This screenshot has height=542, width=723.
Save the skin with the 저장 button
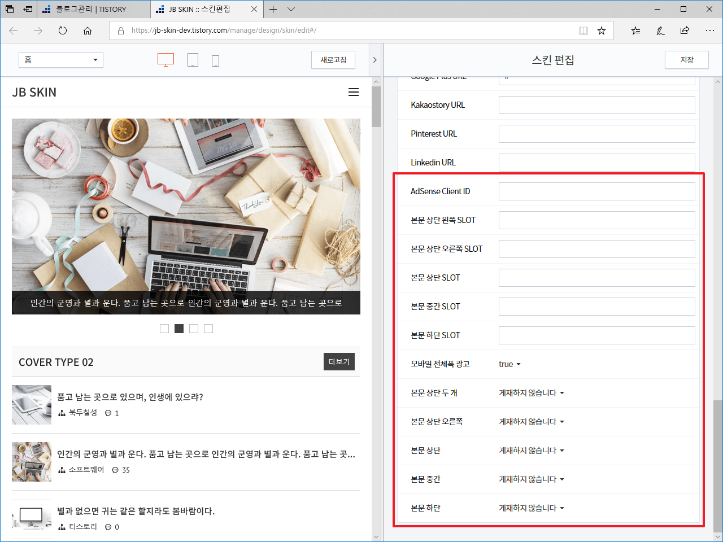(x=687, y=60)
